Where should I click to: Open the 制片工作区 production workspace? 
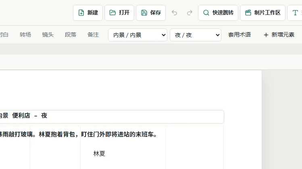(262, 13)
